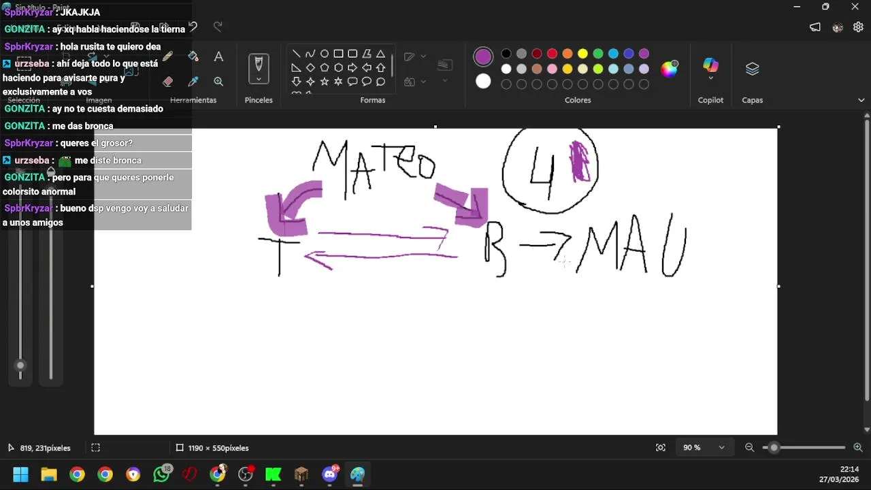Screen dimensions: 871x490
Task: Choose the Rounded rectangle shape
Action: (x=352, y=54)
